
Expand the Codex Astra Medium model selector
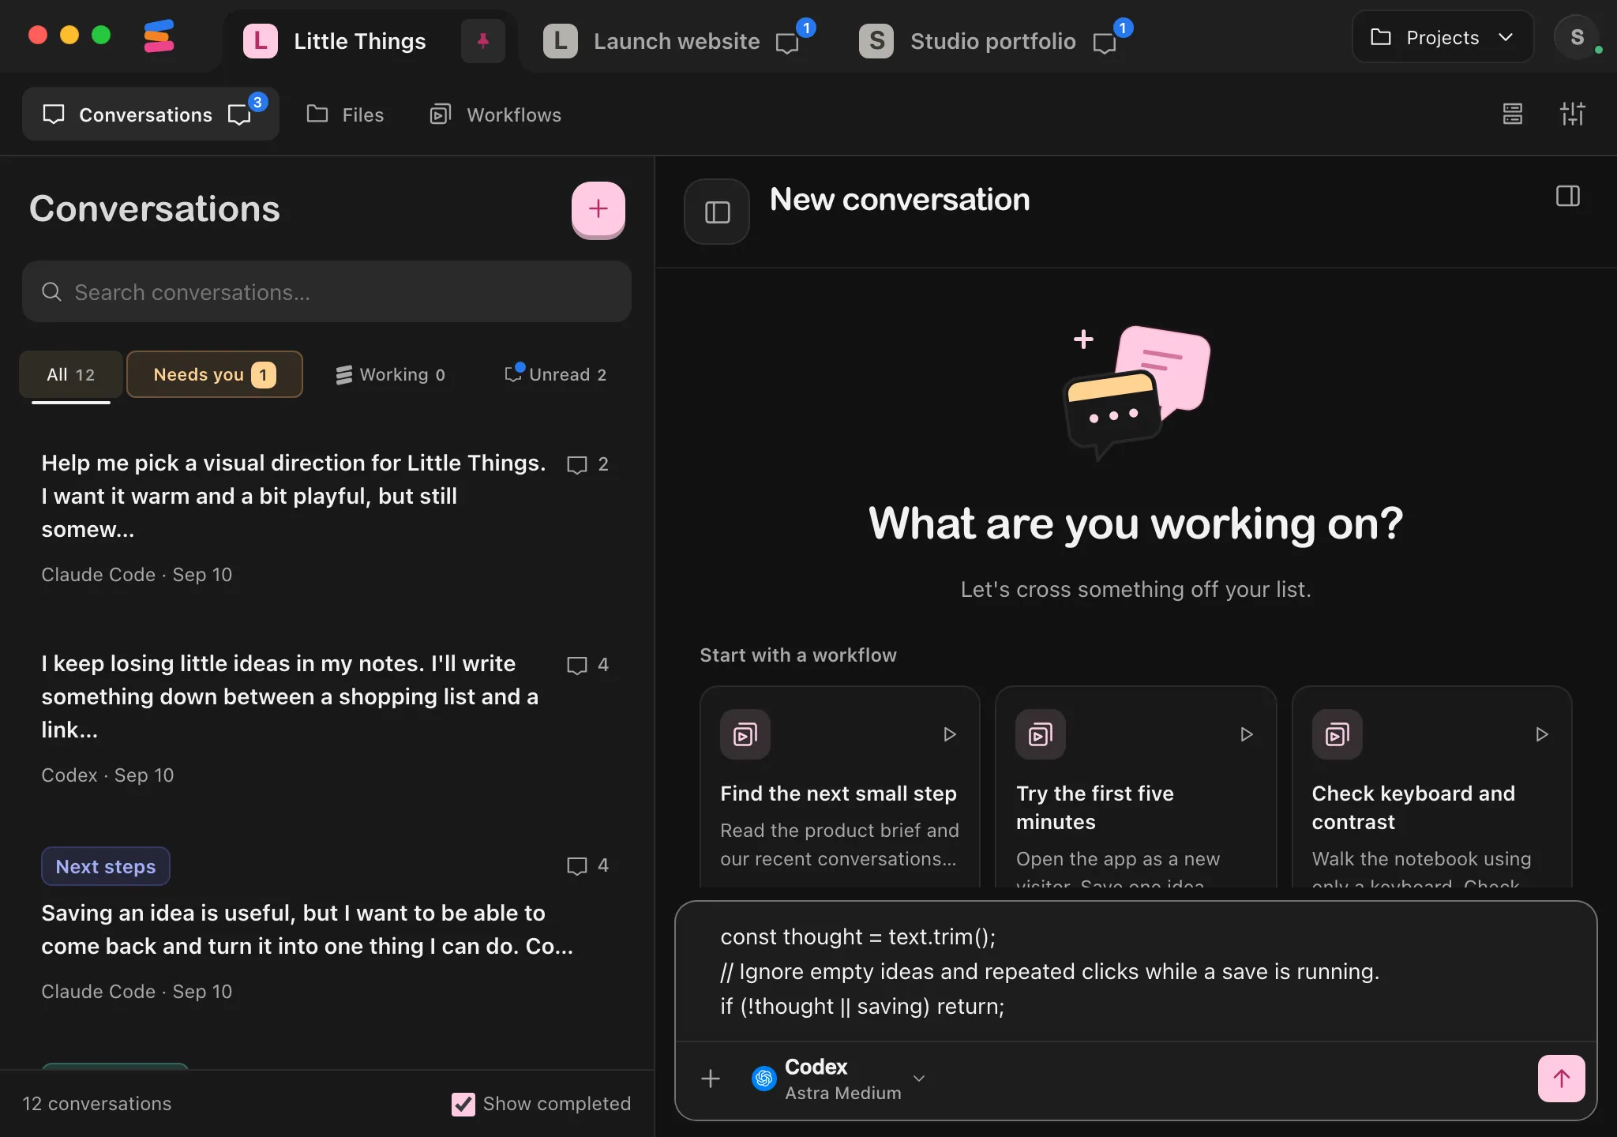[x=839, y=1079]
